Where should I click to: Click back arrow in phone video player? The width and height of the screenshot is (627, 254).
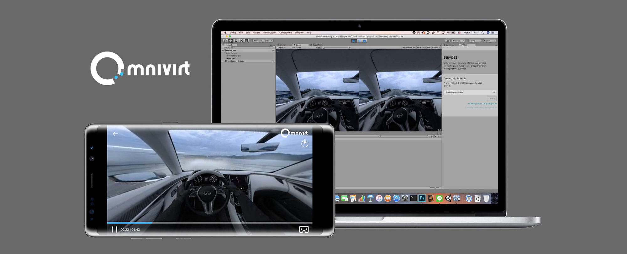click(x=115, y=134)
